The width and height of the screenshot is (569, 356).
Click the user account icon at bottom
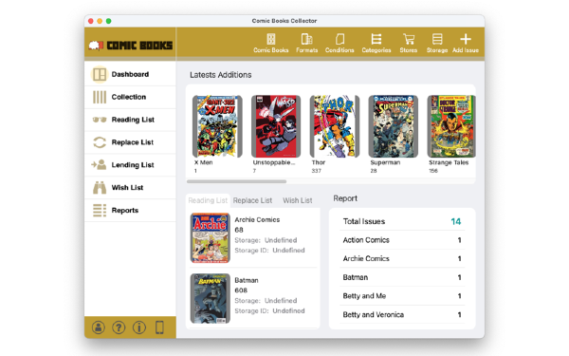(99, 328)
